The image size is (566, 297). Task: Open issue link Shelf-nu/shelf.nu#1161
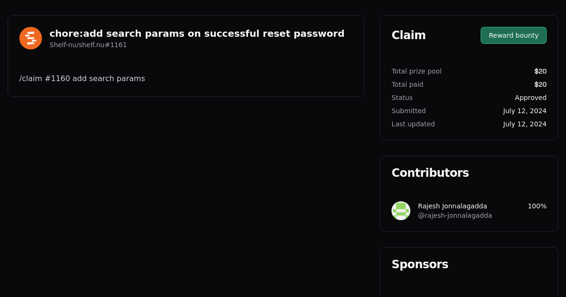pyautogui.click(x=88, y=45)
